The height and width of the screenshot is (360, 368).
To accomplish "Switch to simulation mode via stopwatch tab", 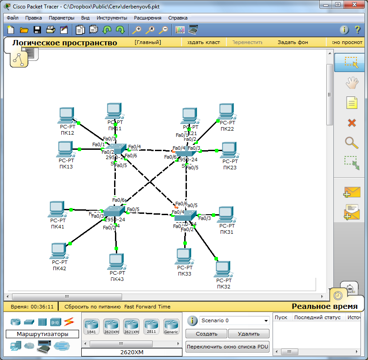I will click(x=350, y=288).
